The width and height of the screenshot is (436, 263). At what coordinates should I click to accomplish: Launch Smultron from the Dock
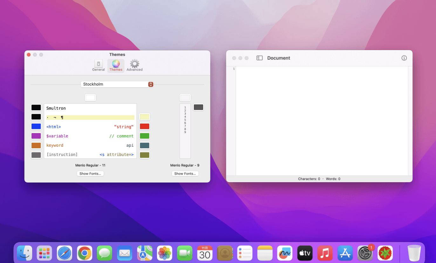click(385, 253)
